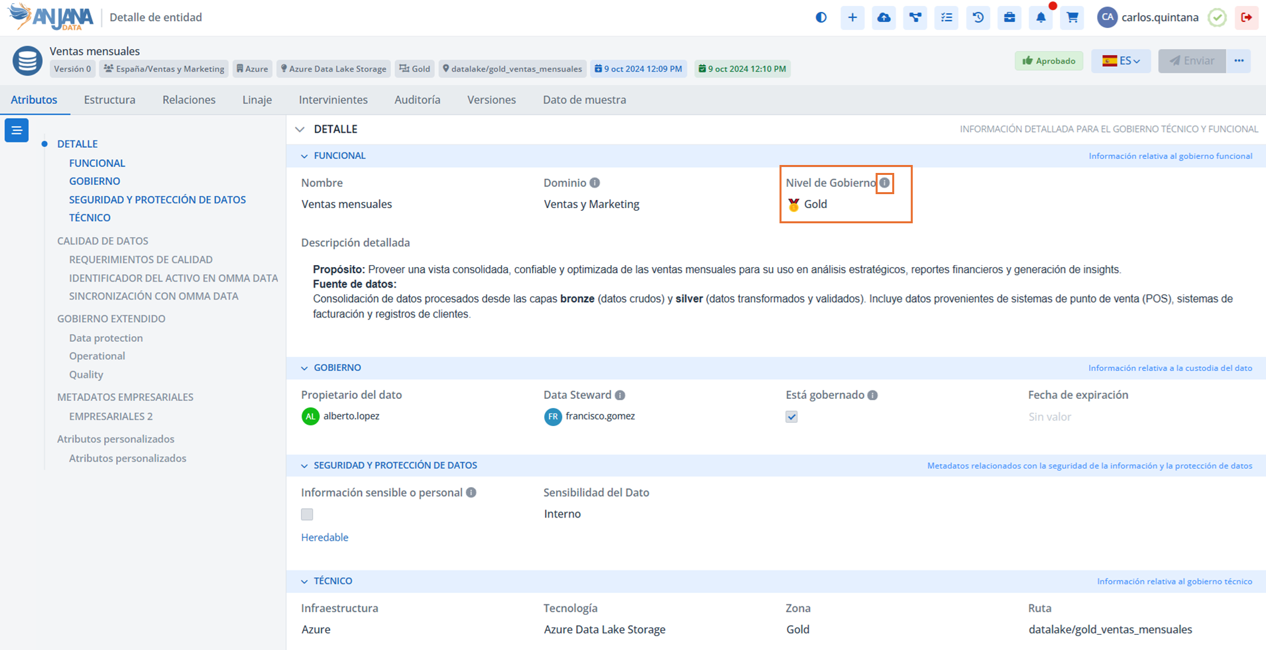Check the Información sensible o personal checkbox

(307, 514)
